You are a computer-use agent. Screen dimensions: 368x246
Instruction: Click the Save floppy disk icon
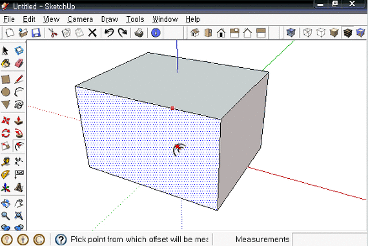(x=36, y=33)
